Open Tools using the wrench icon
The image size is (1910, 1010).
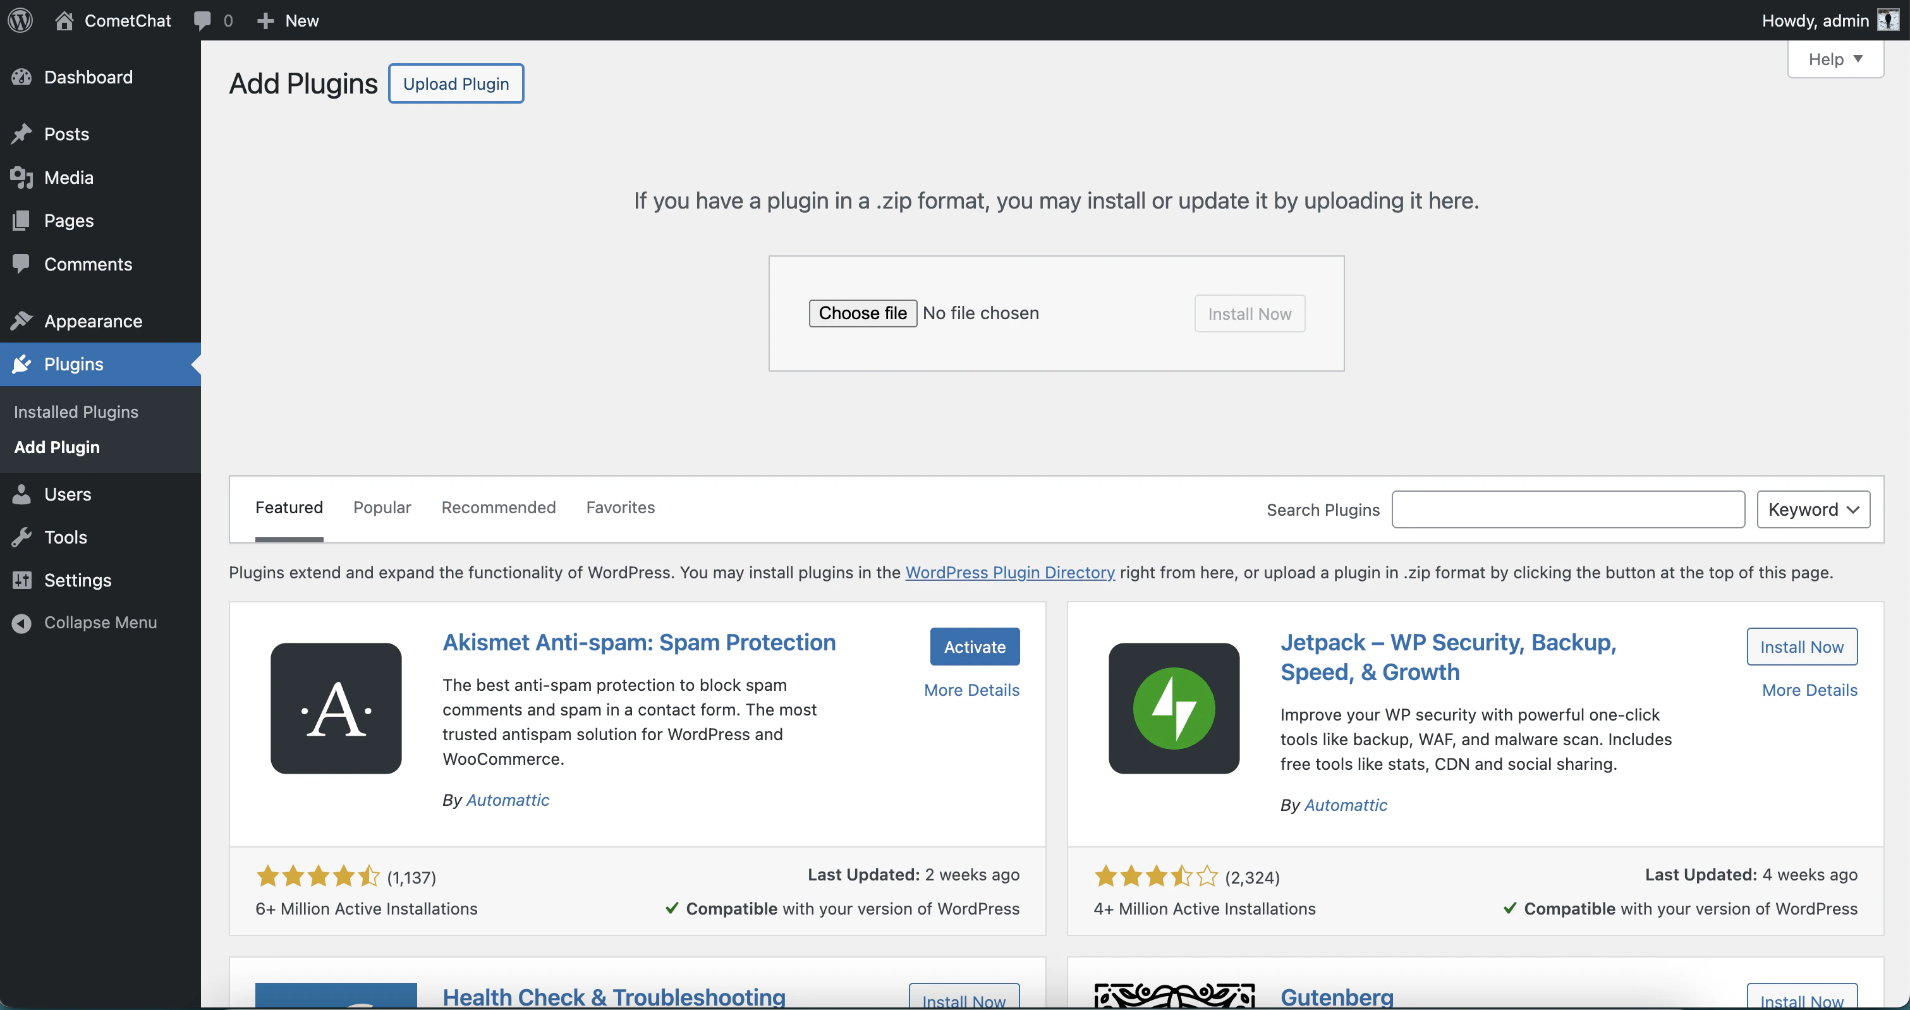22,537
